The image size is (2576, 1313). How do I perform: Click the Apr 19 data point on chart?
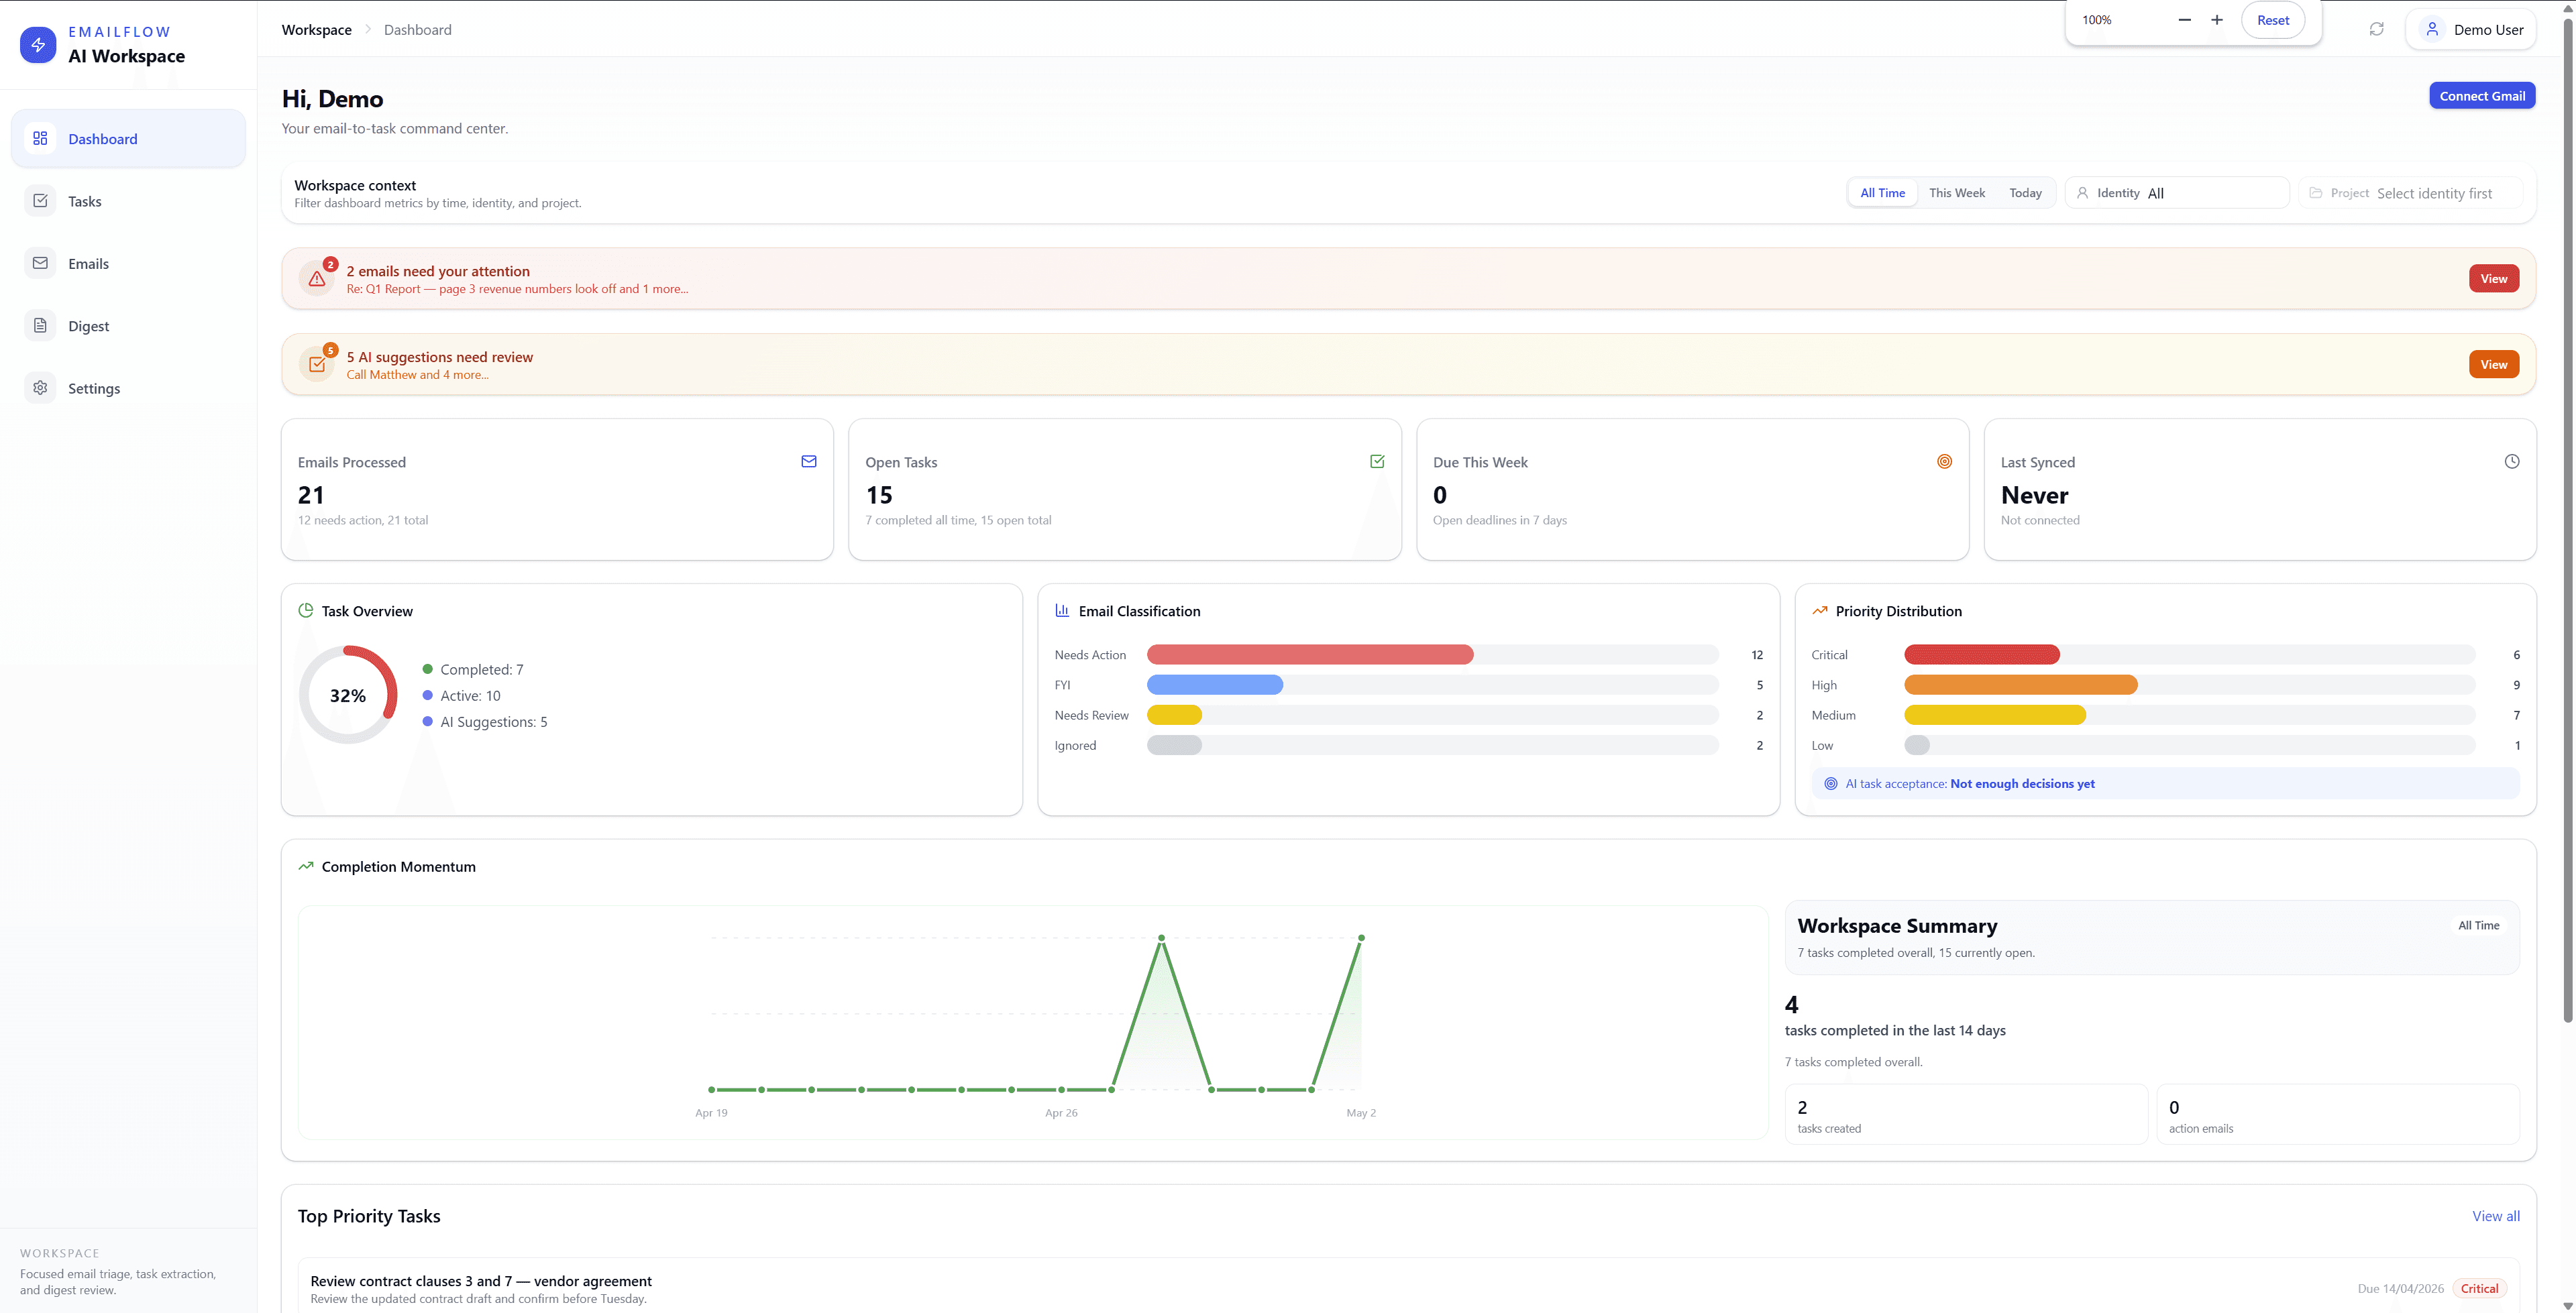711,1090
